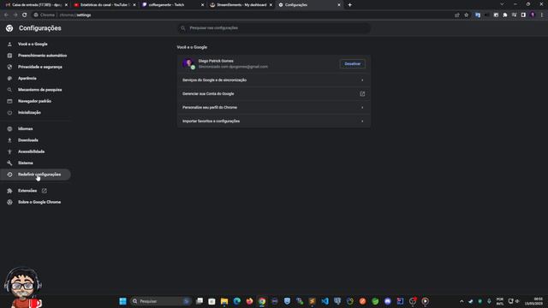The width and height of the screenshot is (548, 308).
Task: Click the external link icon after 'Extensões'
Action: point(44,191)
